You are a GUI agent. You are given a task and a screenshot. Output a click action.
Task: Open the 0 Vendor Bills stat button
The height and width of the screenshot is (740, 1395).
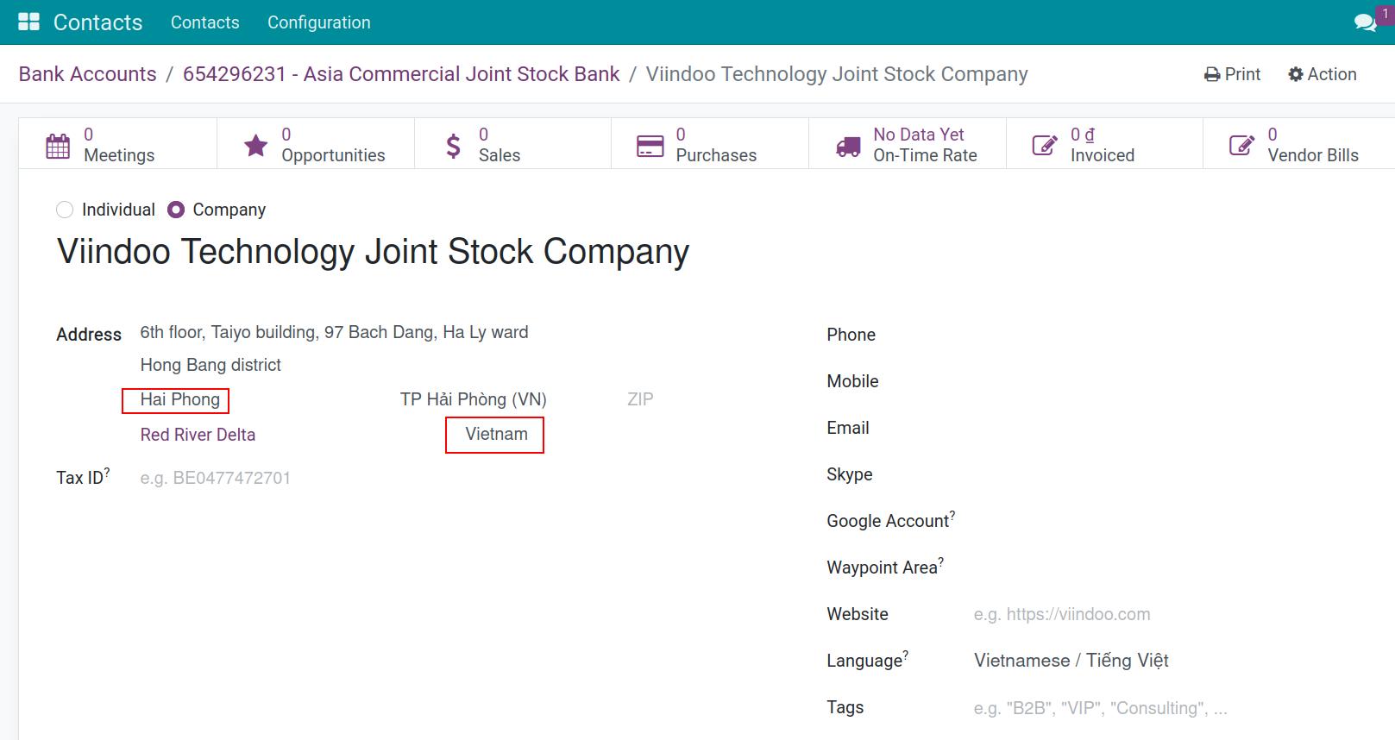[x=1299, y=145]
